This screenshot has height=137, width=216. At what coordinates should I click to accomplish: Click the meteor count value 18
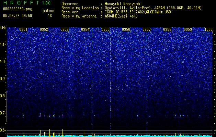pyautogui.click(x=50, y=16)
